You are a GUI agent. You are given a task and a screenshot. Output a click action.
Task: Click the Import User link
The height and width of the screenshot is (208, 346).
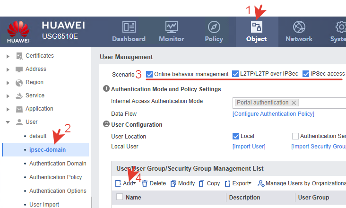(249, 147)
